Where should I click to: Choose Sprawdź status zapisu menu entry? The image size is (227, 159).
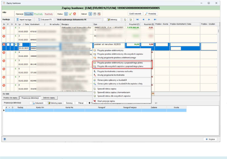(107, 89)
